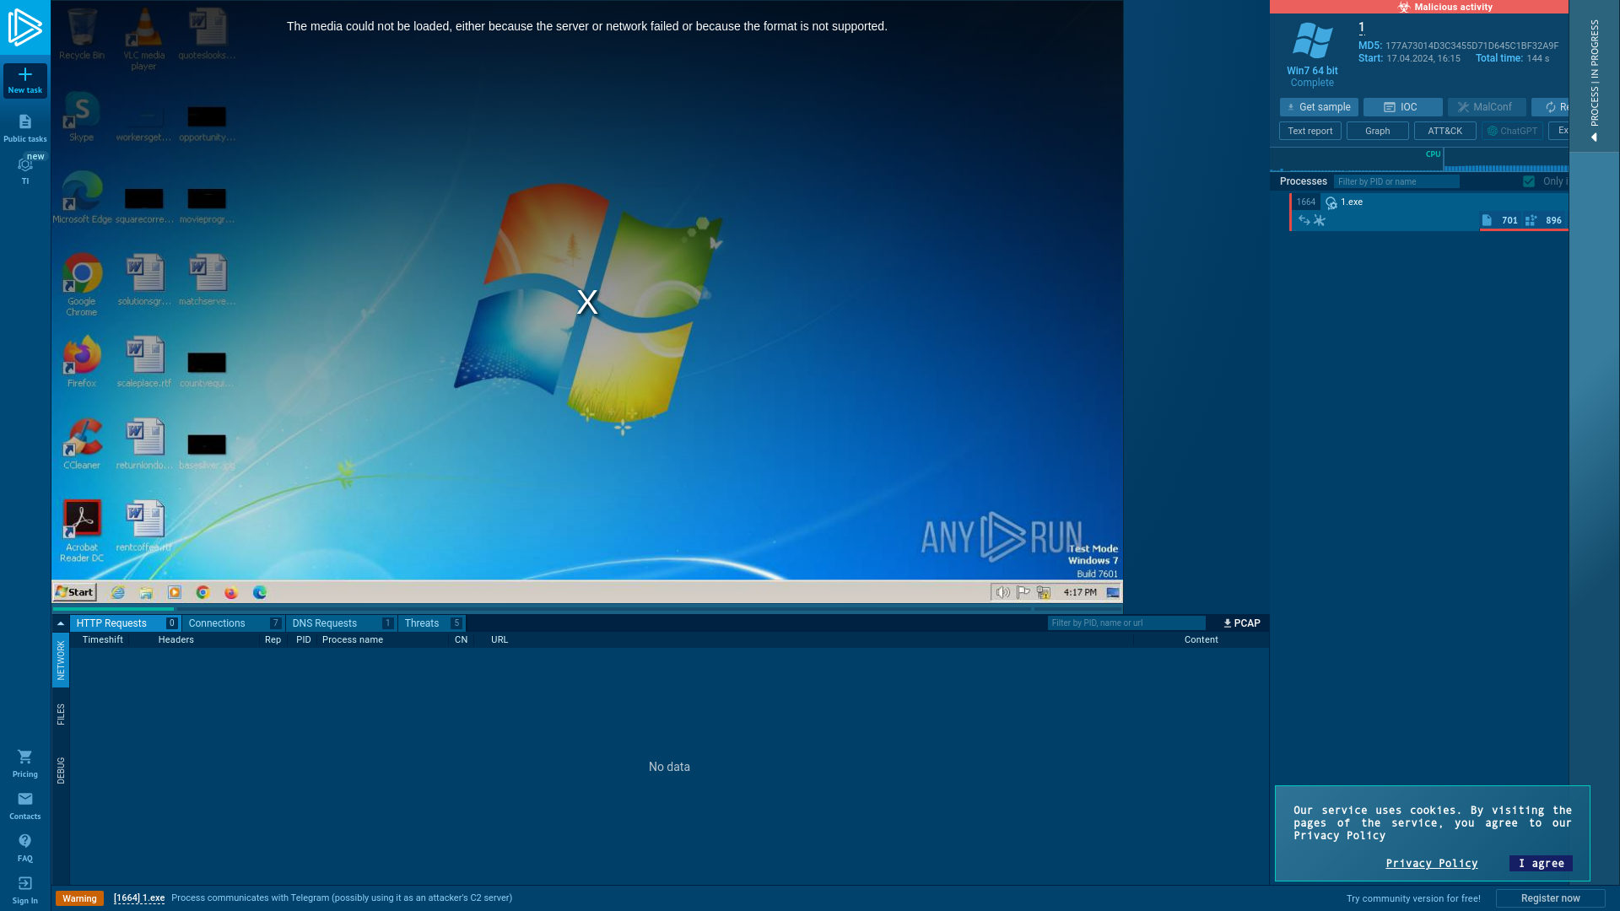Open the files count 701 for 1.exe
The image size is (1620, 911).
[1500, 220]
